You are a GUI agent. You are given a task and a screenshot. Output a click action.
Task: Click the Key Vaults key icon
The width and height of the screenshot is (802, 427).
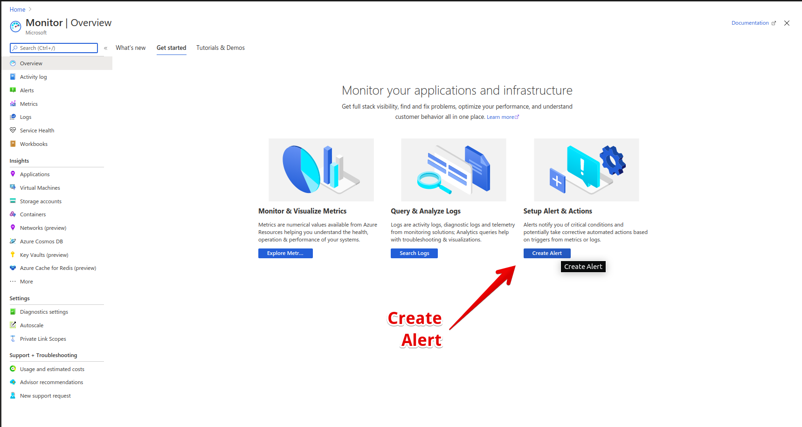pos(13,255)
